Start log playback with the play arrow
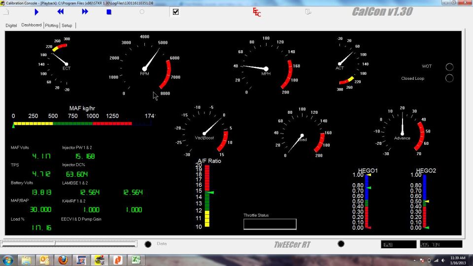 [36, 12]
